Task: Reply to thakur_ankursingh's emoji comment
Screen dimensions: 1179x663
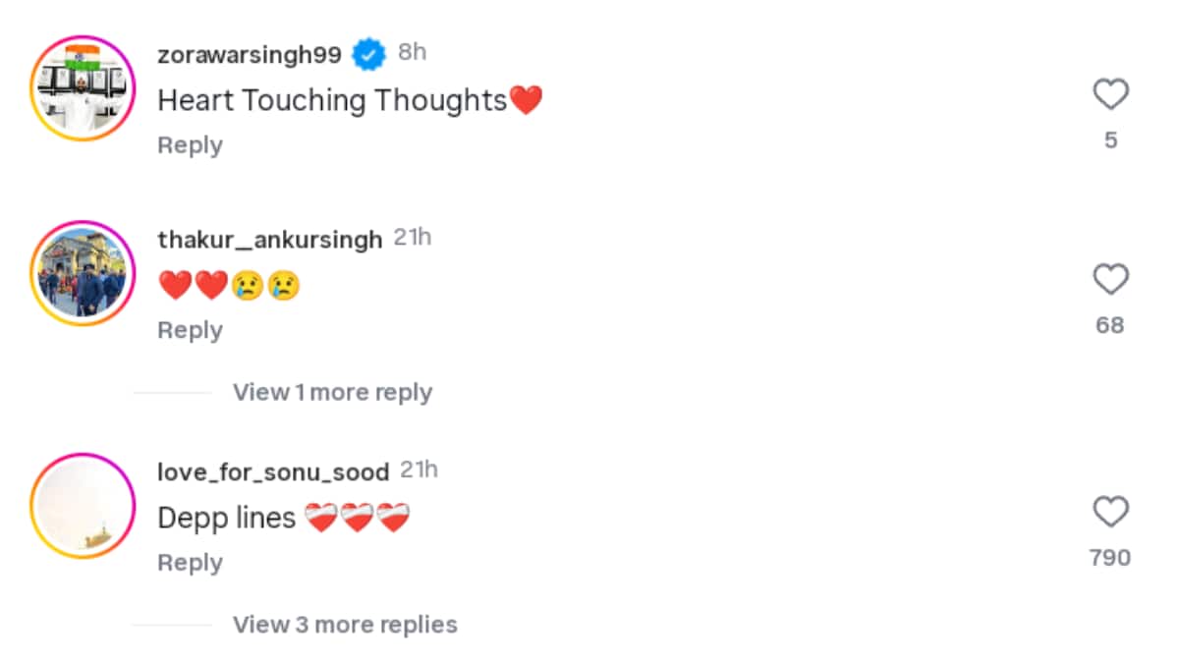Action: [190, 331]
